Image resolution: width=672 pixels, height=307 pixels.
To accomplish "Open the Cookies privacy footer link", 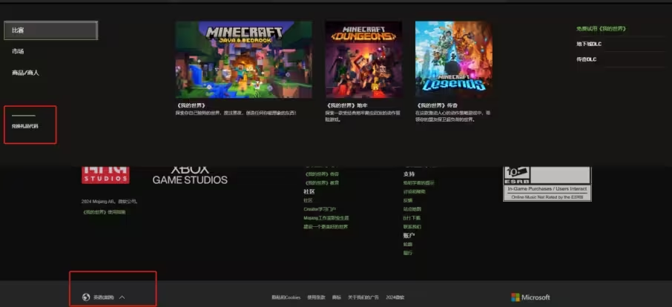I will pyautogui.click(x=286, y=297).
